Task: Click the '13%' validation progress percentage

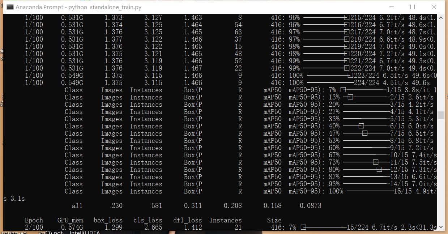Action: (334, 97)
